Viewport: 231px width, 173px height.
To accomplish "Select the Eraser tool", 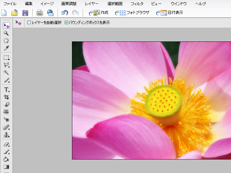I will click(6, 144).
